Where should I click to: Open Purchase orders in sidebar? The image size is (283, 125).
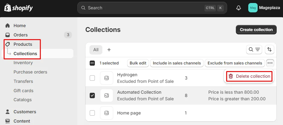[x=30, y=72]
